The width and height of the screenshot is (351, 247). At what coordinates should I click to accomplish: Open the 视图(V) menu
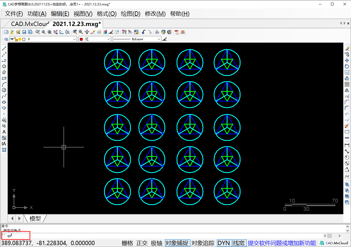point(83,14)
